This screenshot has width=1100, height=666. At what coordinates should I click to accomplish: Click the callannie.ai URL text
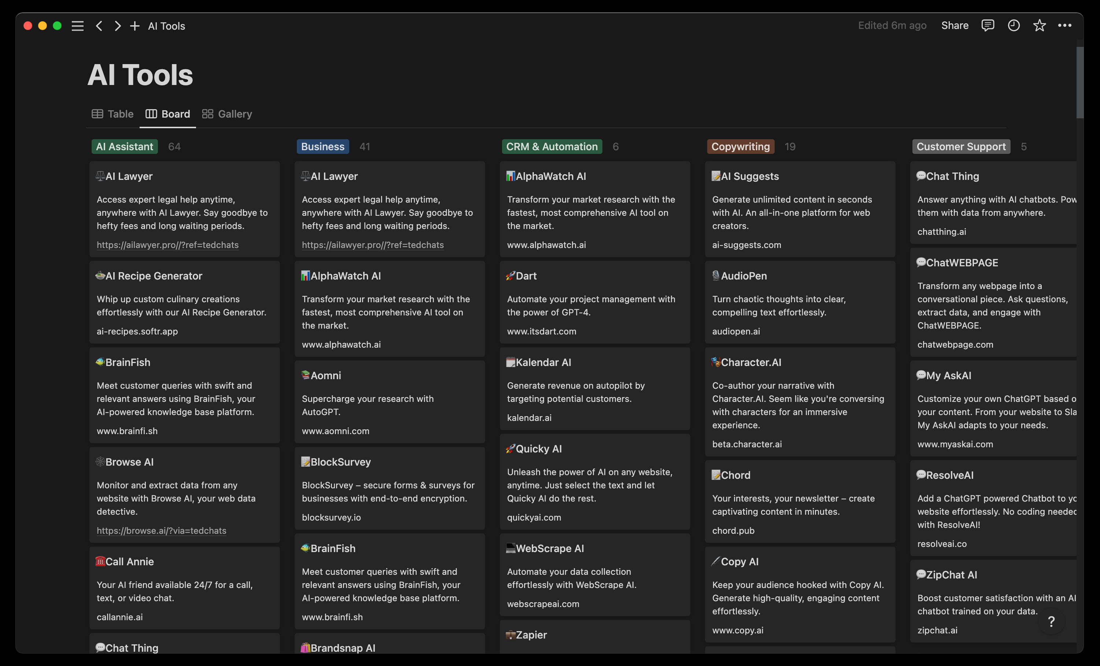pyautogui.click(x=120, y=617)
